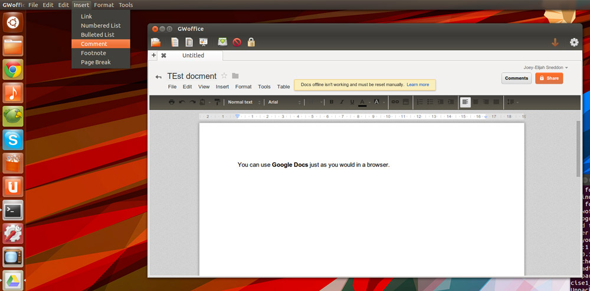Star the TEst docment document
Screen dimensions: 590x291
(224, 76)
